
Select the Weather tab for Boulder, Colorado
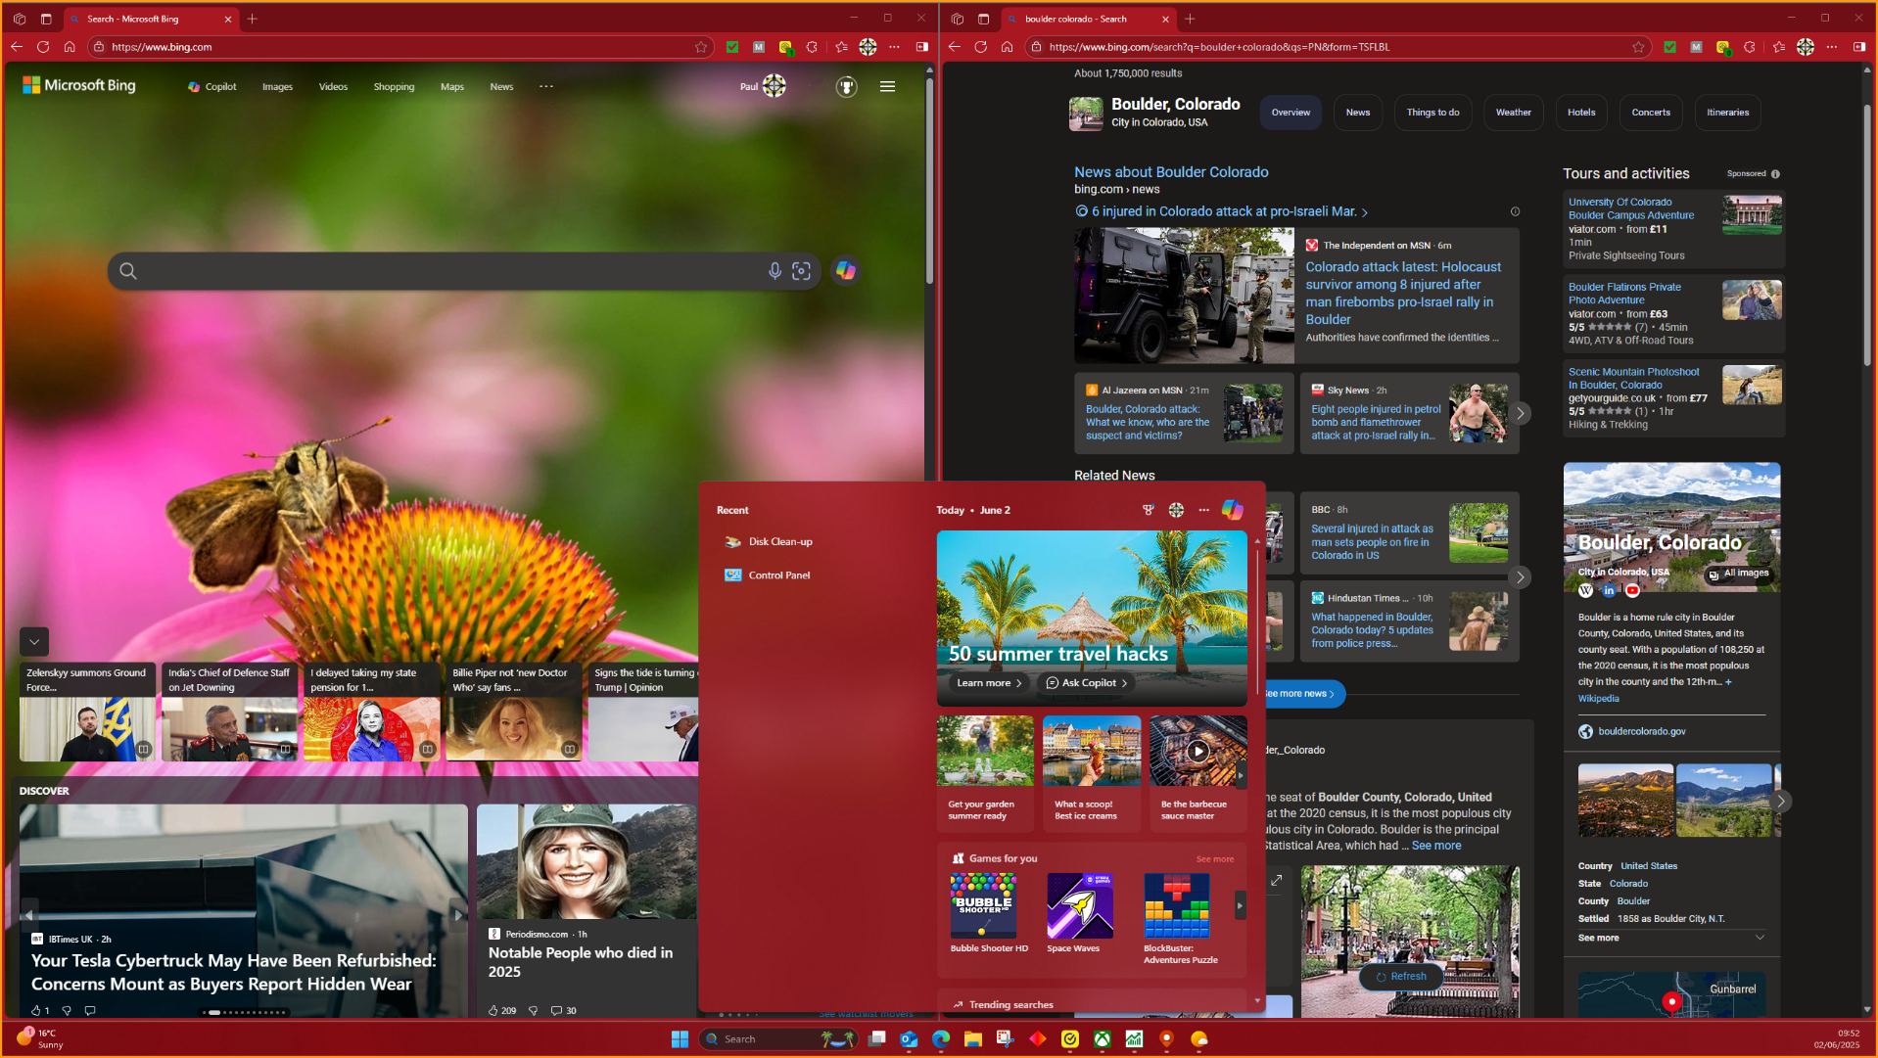[x=1513, y=113]
